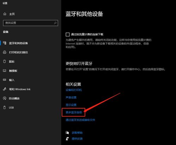Enable 通过按流量计费的连接下载 checkbox

[68, 34]
